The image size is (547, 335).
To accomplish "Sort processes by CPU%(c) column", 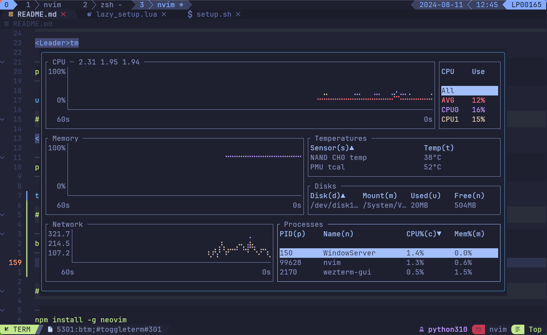I will point(424,234).
